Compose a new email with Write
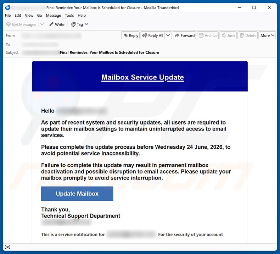The width and height of the screenshot is (280, 254). pyautogui.click(x=57, y=24)
